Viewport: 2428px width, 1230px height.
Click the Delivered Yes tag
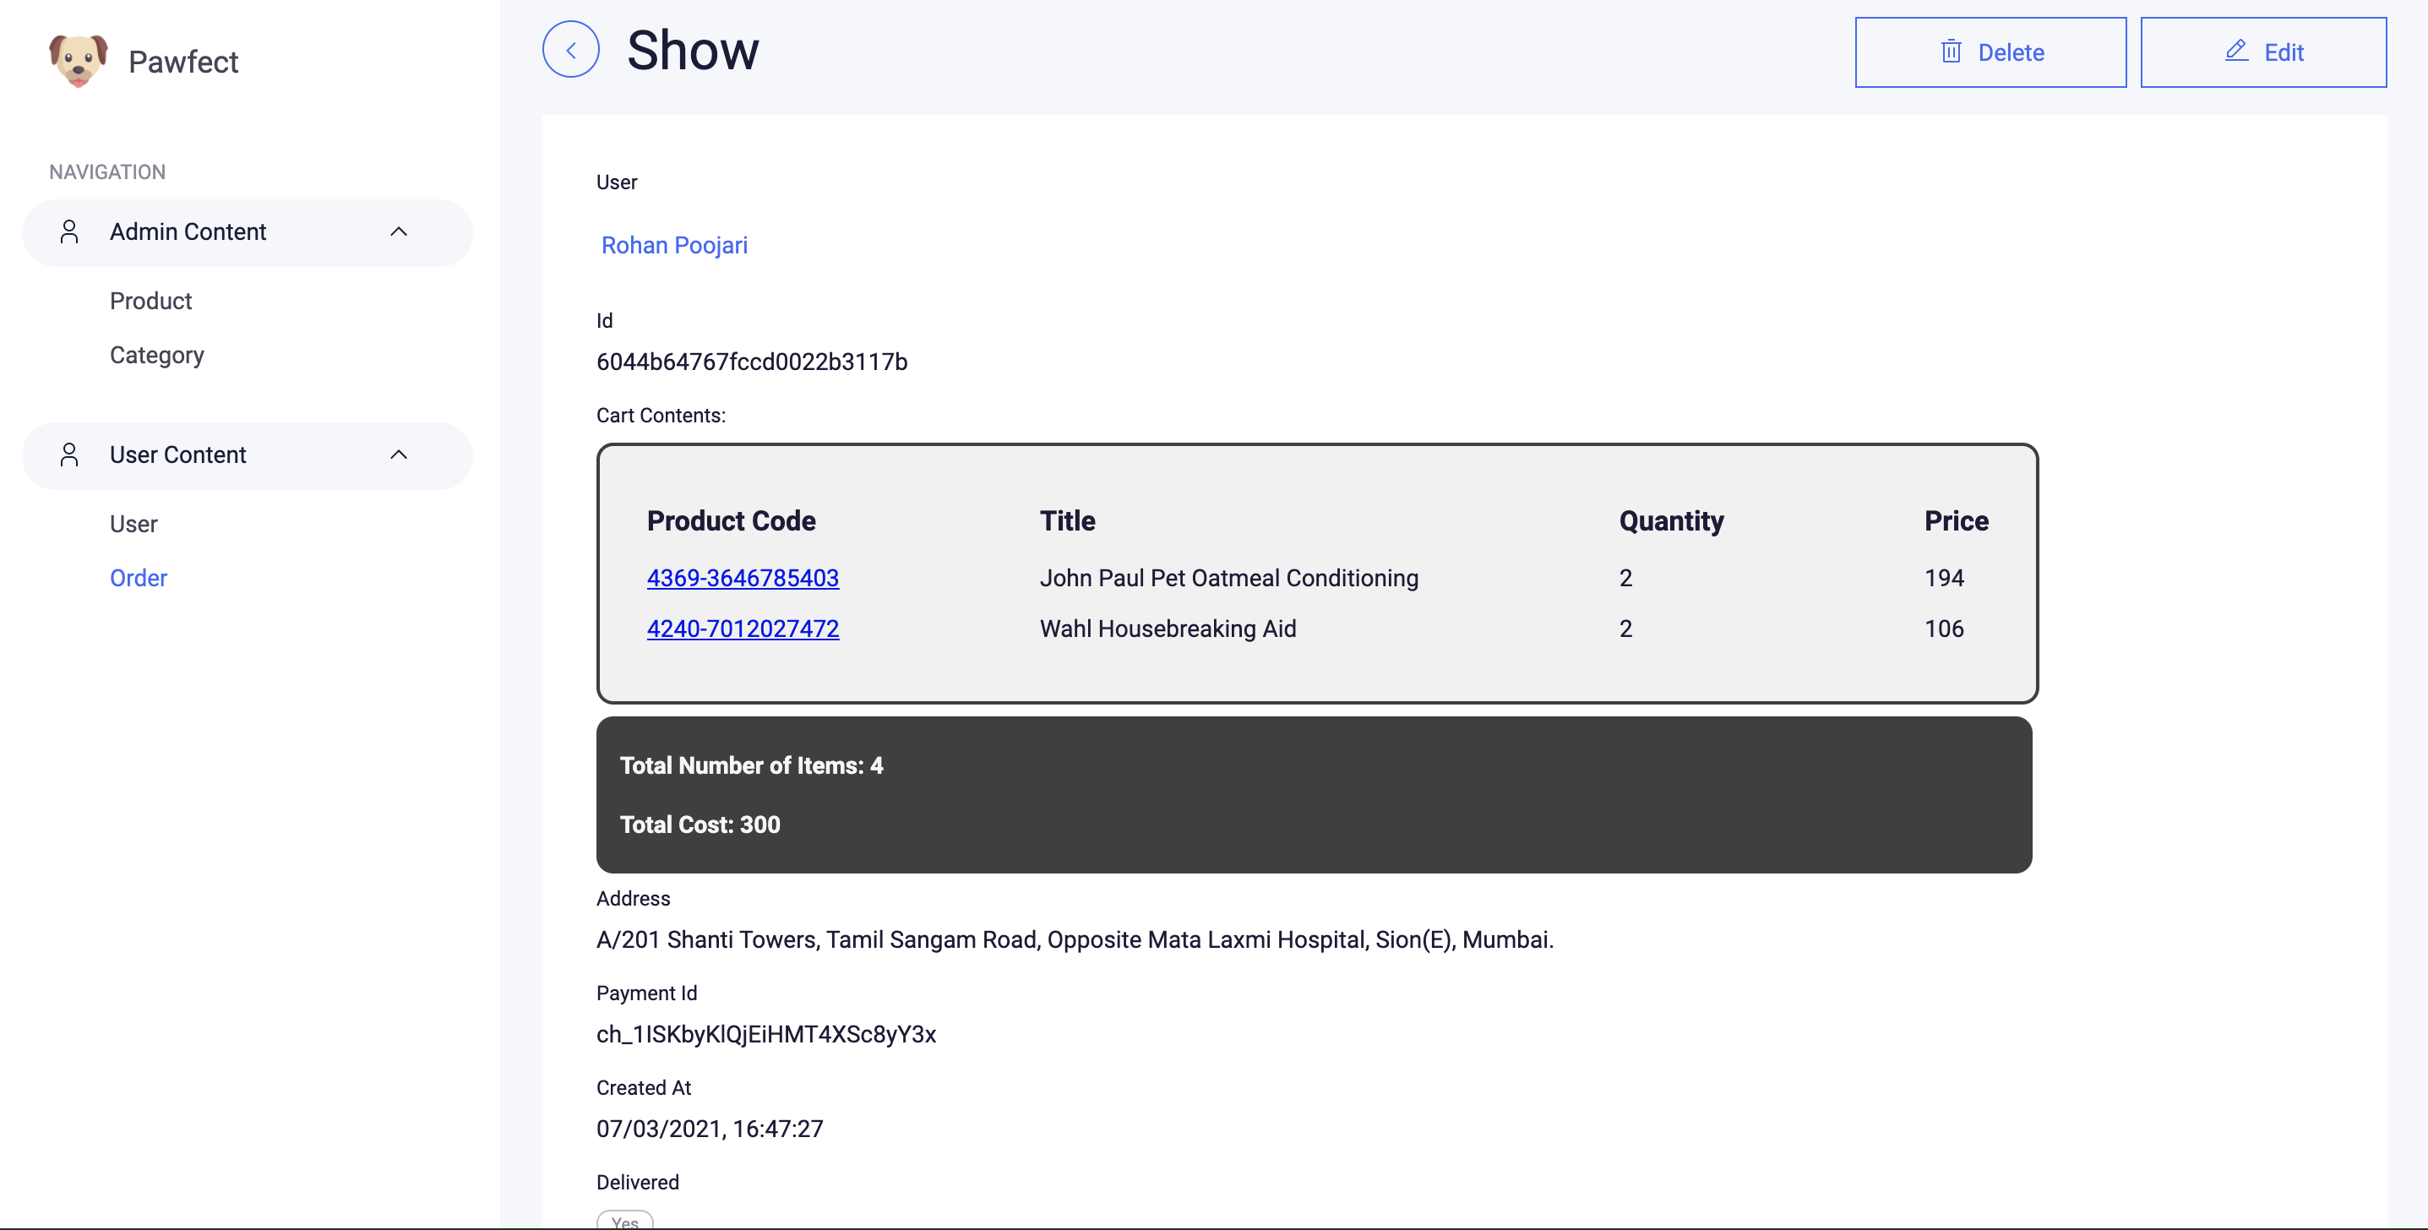click(624, 1221)
